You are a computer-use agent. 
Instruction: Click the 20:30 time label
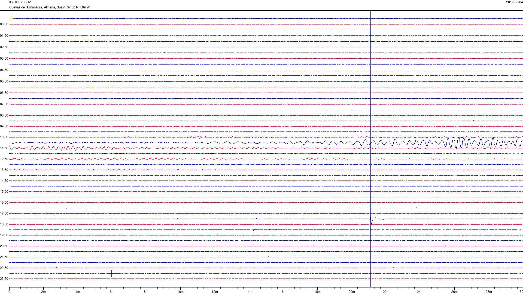(x=4, y=246)
